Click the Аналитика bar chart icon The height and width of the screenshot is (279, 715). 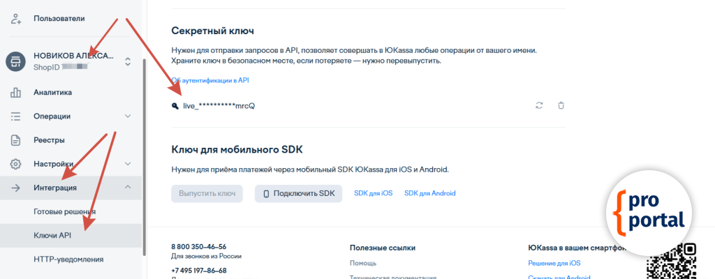coord(16,92)
